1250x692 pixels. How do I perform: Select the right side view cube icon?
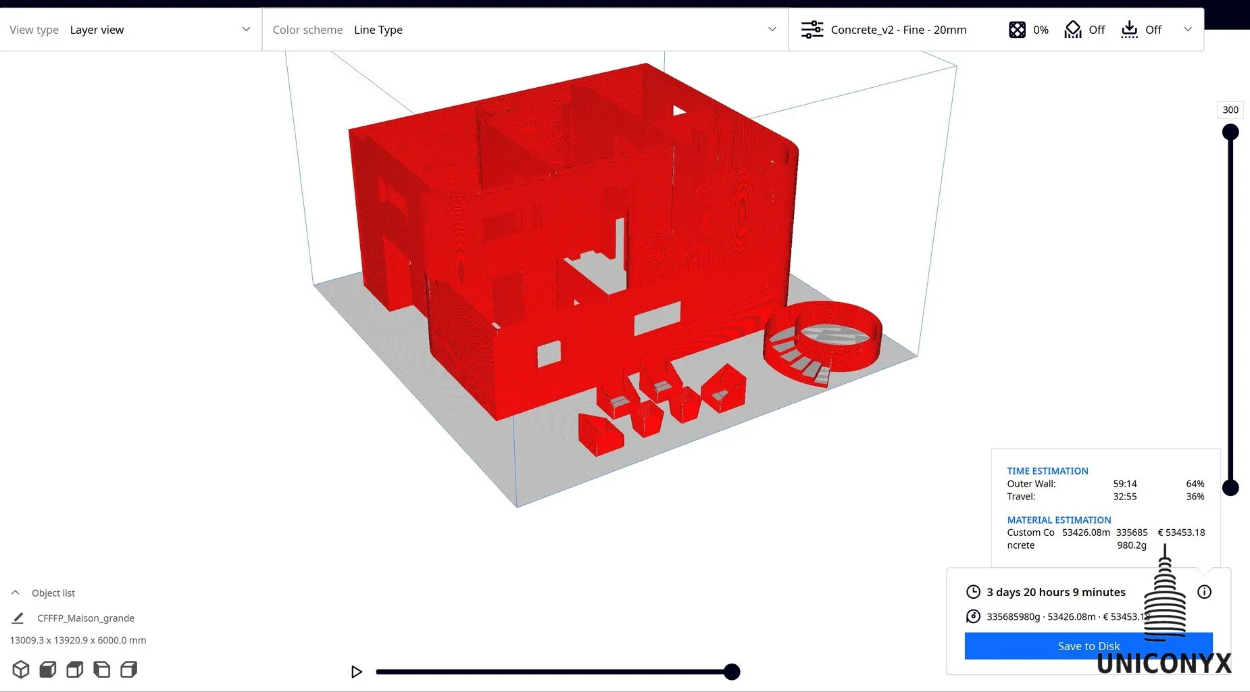pos(128,669)
